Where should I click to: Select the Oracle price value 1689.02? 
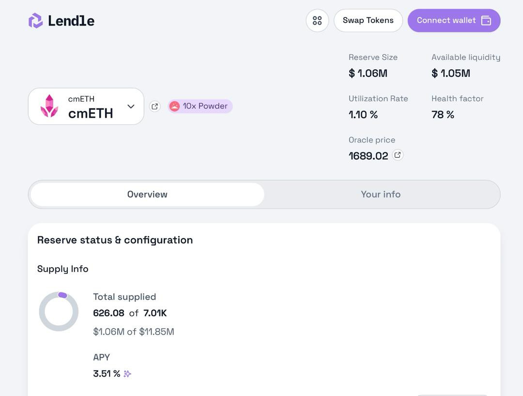coord(369,156)
